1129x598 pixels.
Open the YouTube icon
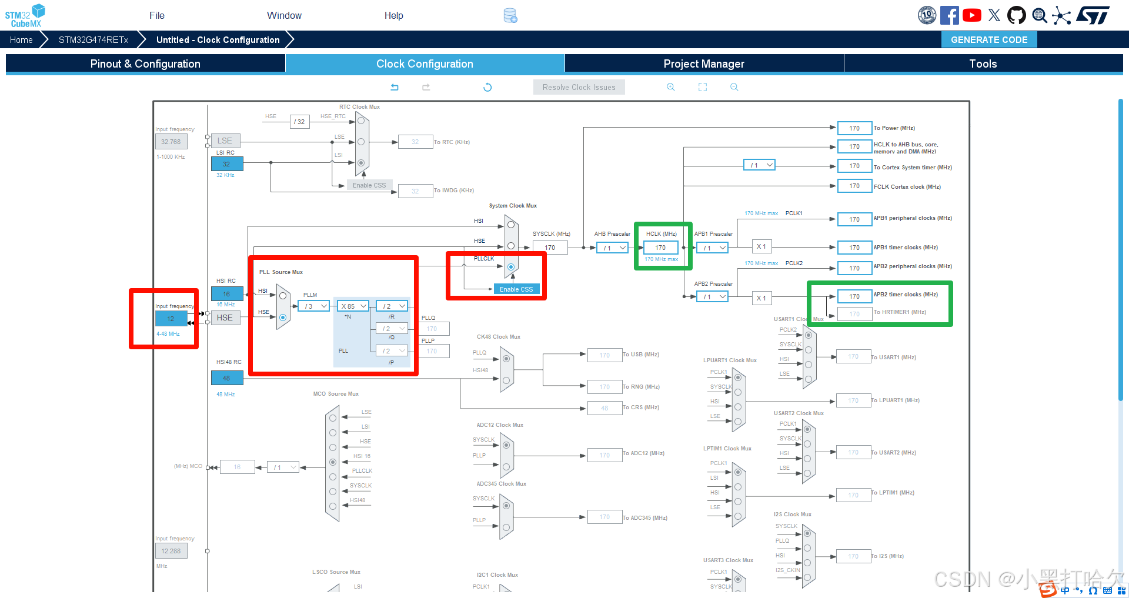pyautogui.click(x=972, y=15)
